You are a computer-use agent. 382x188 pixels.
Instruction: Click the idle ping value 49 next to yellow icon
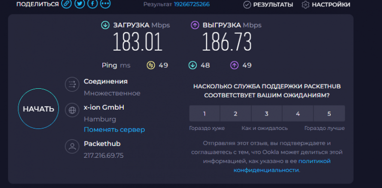point(164,65)
